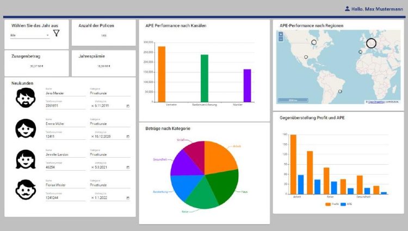Open user profile icon beside Max Mustermann
Image resolution: width=408 pixels, height=231 pixels.
348,9
